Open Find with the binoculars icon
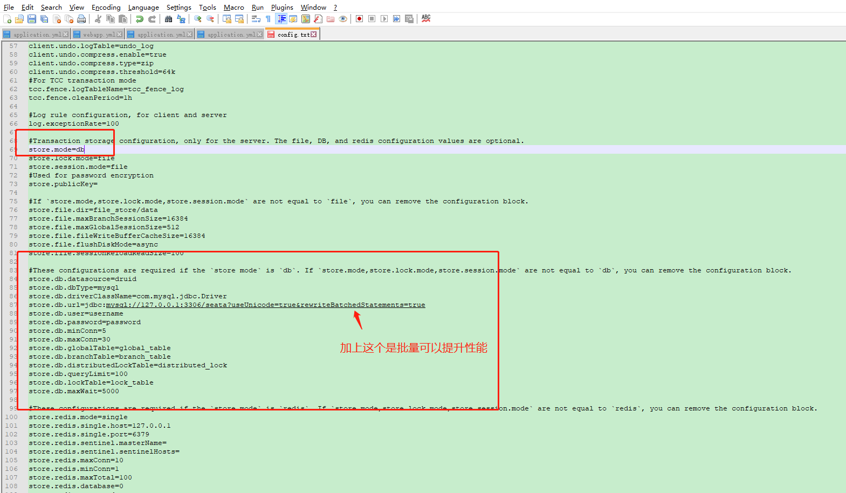The height and width of the screenshot is (493, 846). (168, 19)
